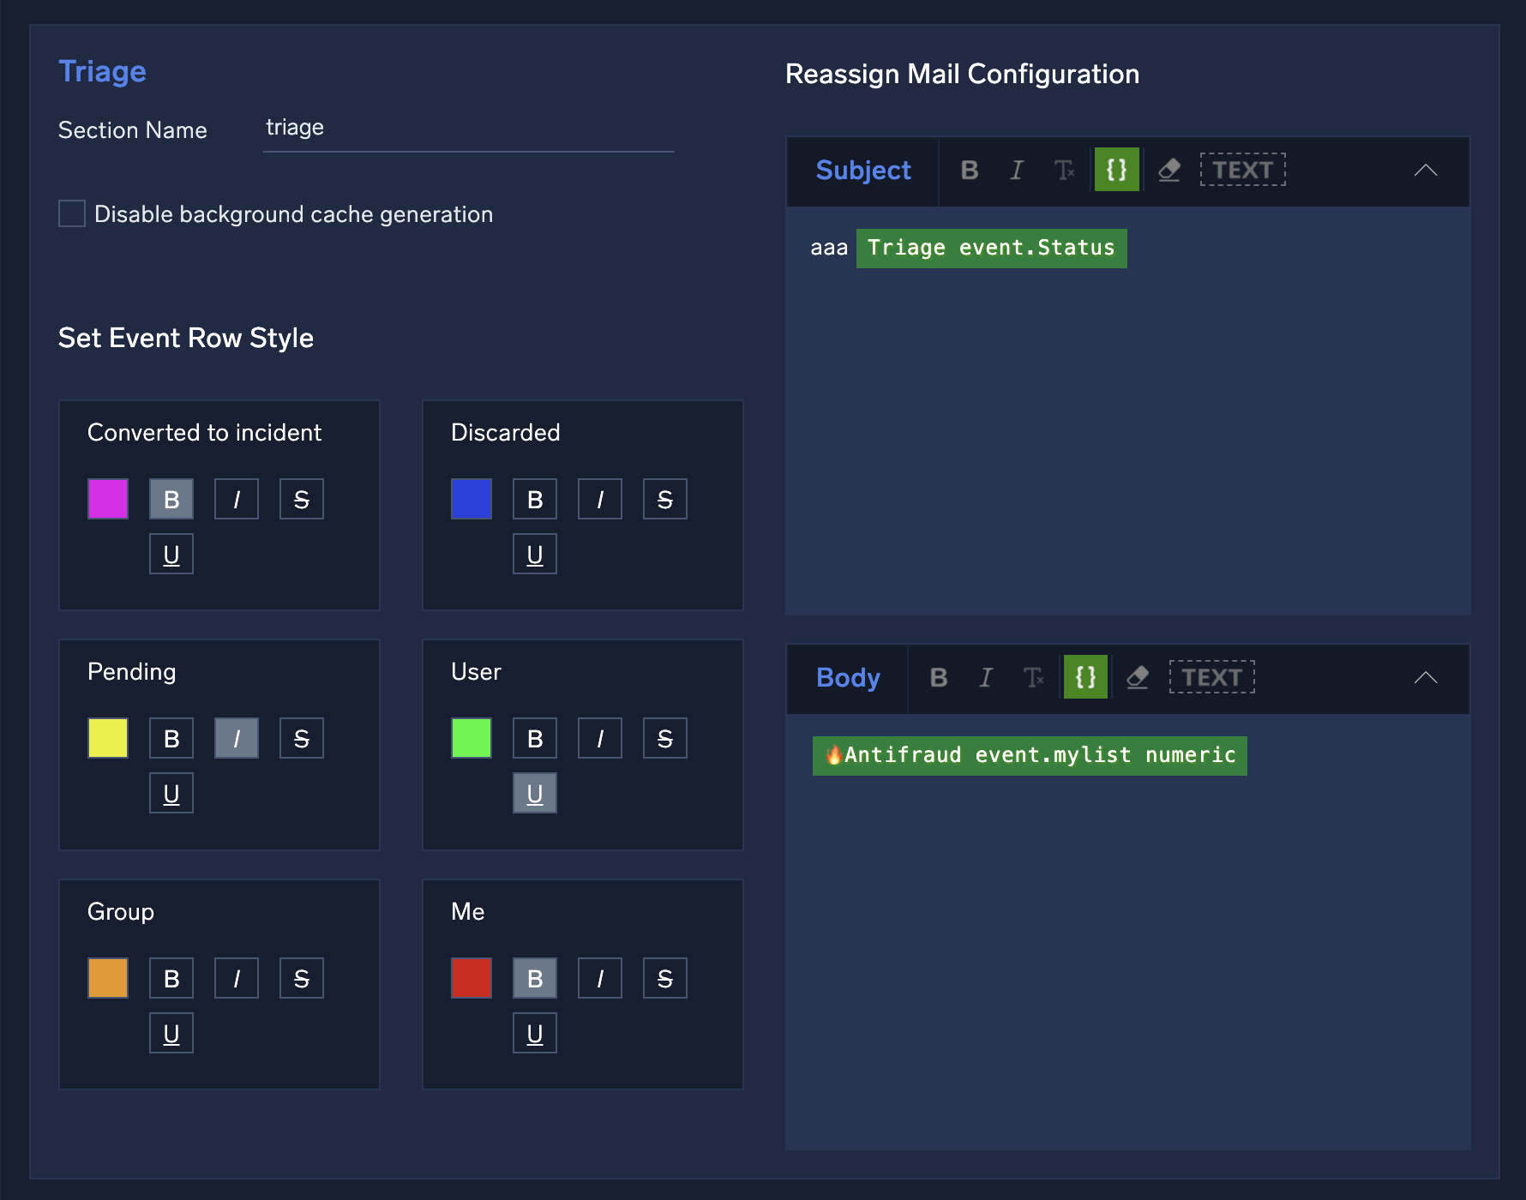Toggle underline style for User events

535,793
